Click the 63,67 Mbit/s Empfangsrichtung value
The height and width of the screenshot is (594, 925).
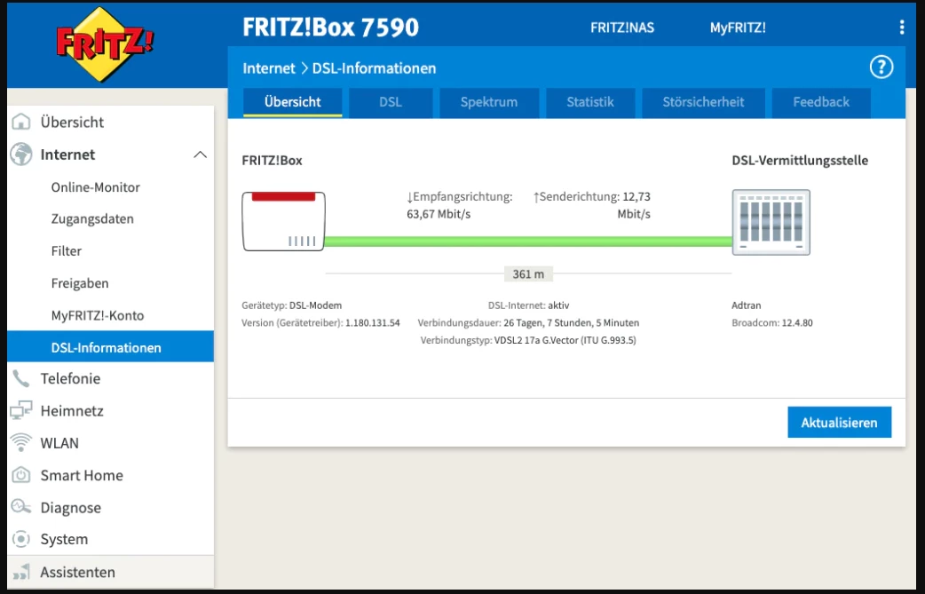pyautogui.click(x=439, y=214)
